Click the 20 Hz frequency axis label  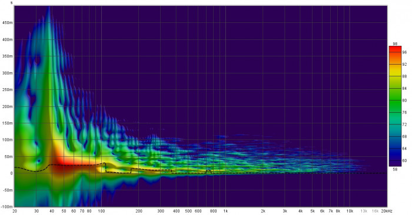(x=15, y=211)
